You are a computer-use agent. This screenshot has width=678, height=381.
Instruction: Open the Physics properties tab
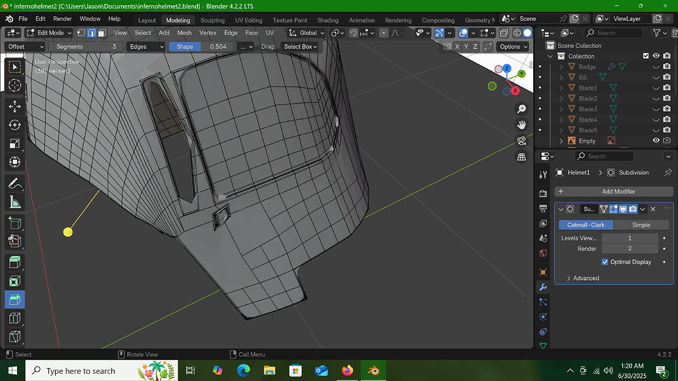(x=543, y=317)
